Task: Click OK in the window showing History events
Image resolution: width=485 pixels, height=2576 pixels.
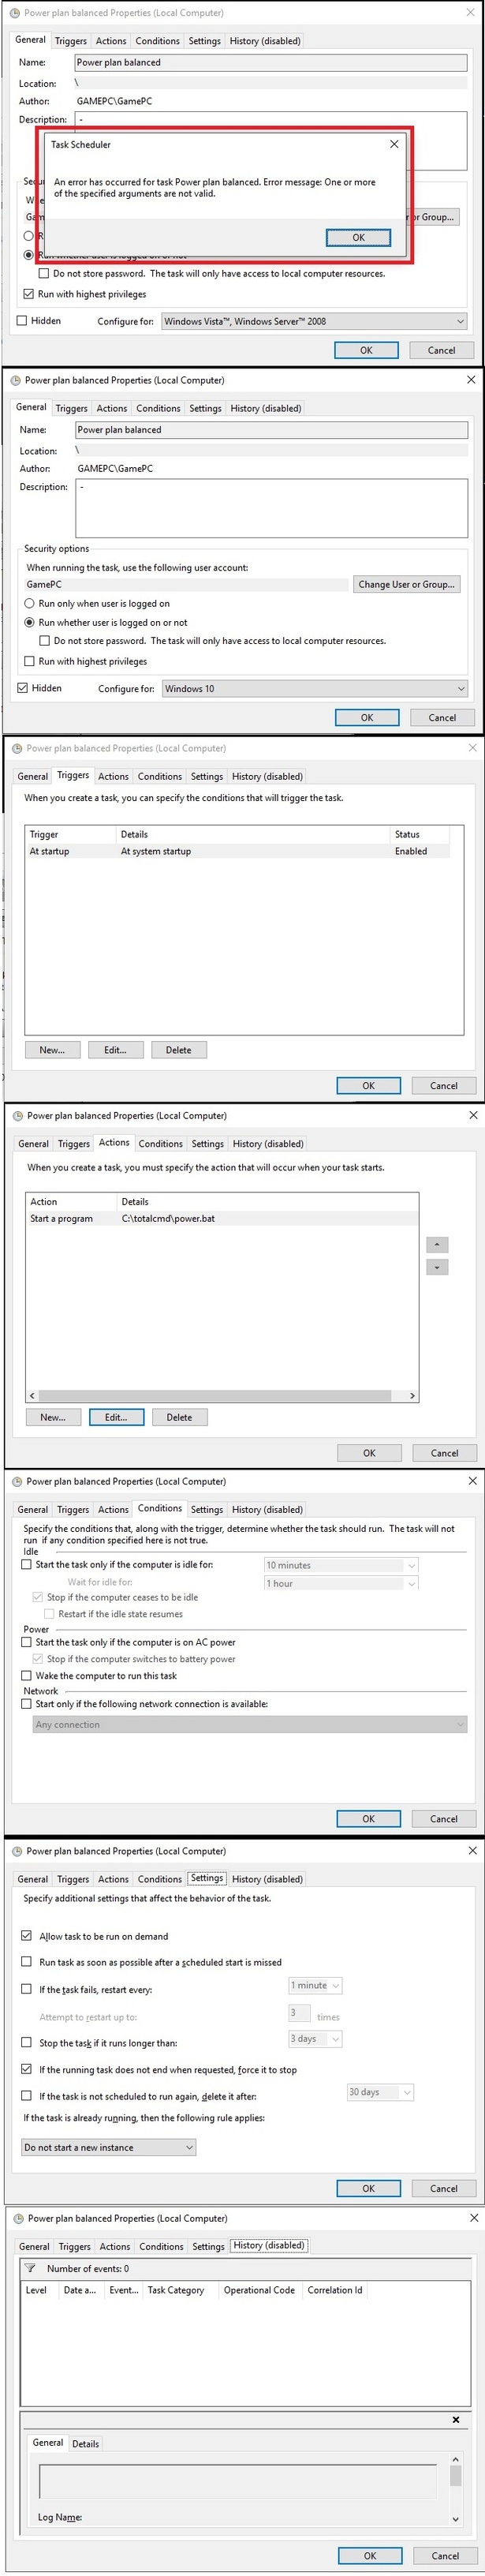Action: [x=370, y=2555]
